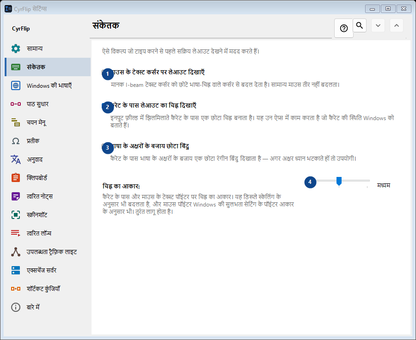Toggle कैरेट के पास लेआउट का चिह्न दिखाएँ
Viewport: 416px width, 340px height.
pyautogui.click(x=149, y=105)
